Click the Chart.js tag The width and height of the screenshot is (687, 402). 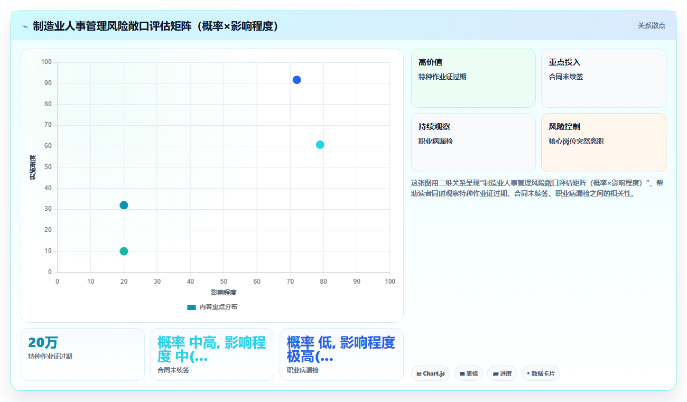[x=431, y=373]
